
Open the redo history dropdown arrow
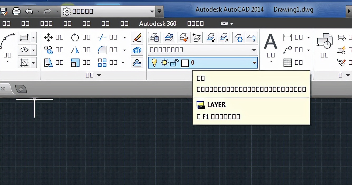(57, 11)
